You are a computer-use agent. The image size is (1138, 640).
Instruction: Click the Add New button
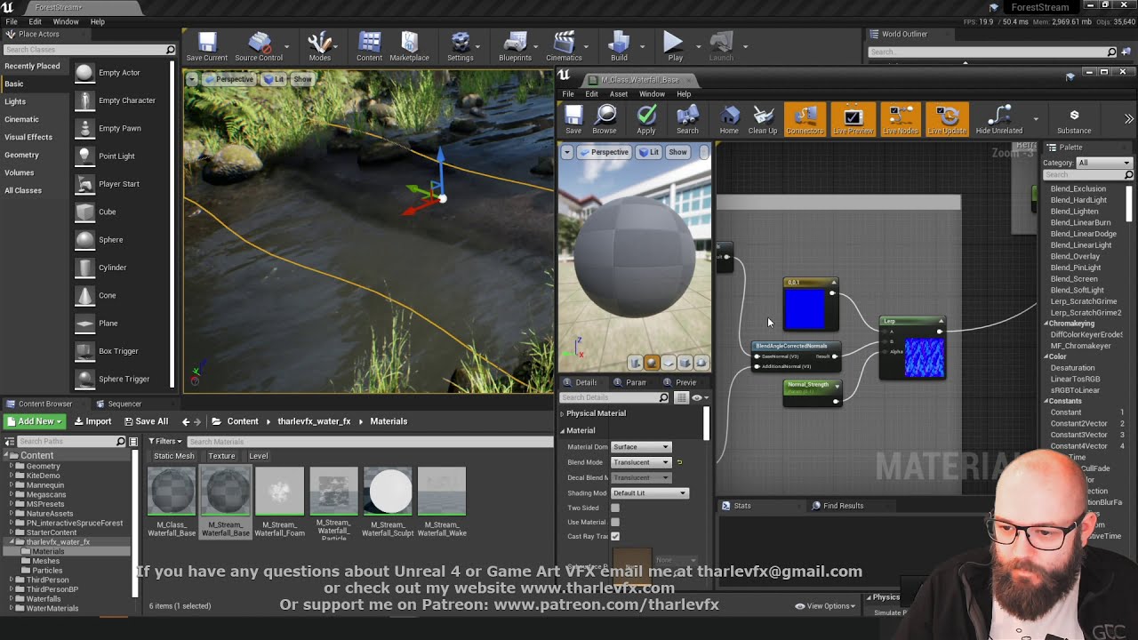coord(34,421)
